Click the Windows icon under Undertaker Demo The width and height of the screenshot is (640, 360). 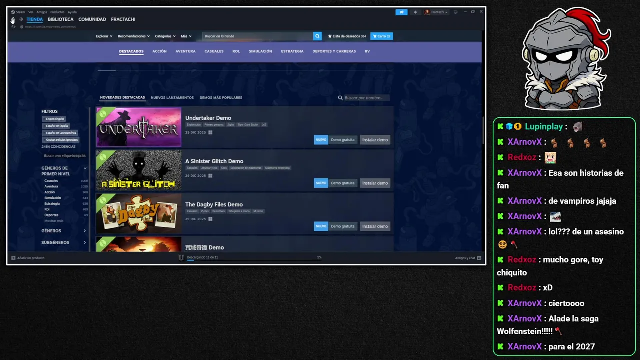click(x=210, y=133)
